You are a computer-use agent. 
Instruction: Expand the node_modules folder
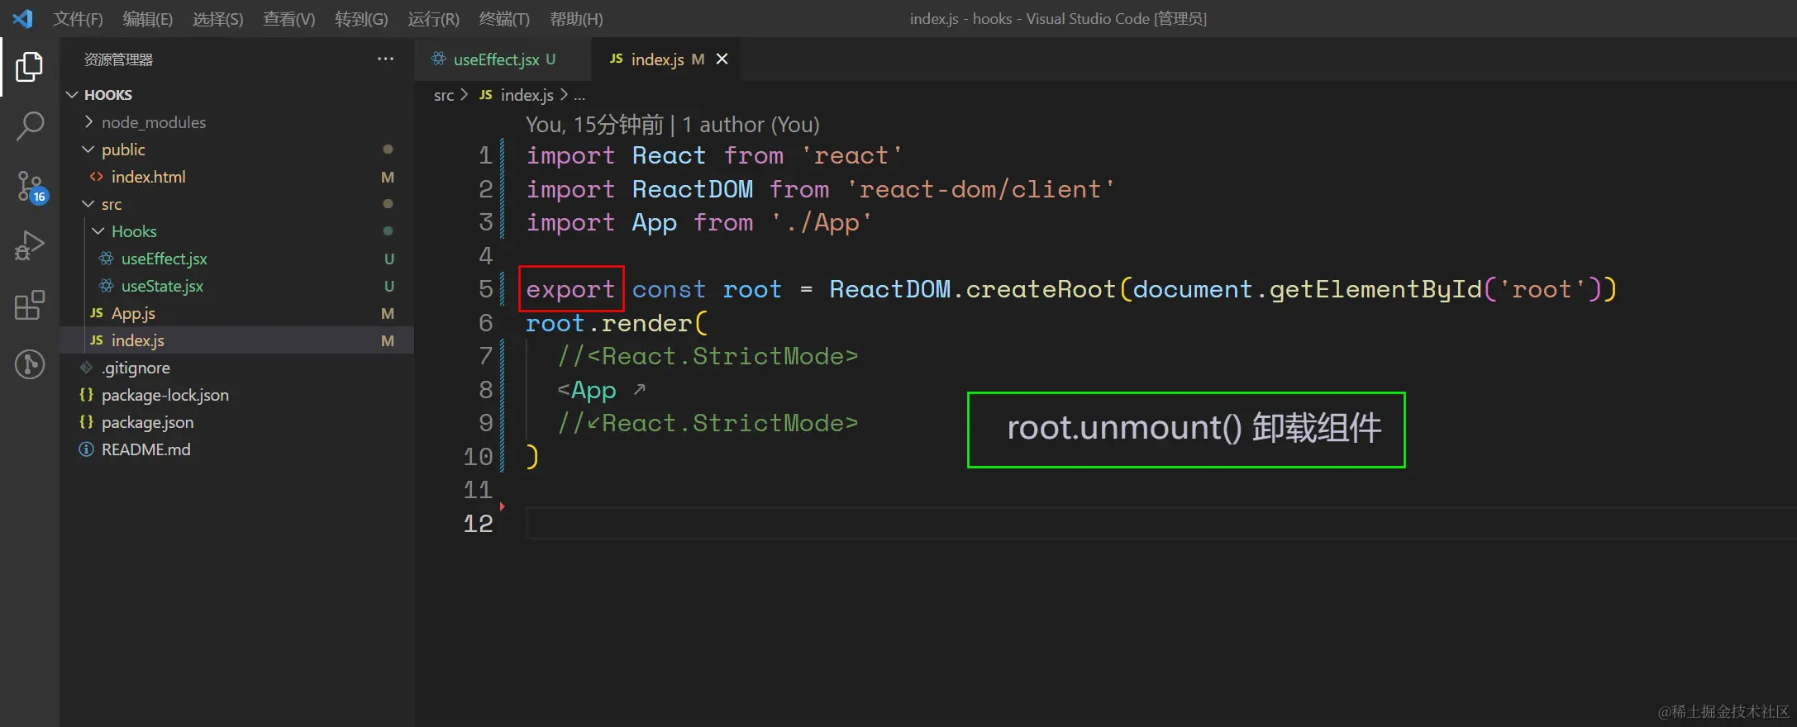coord(88,122)
